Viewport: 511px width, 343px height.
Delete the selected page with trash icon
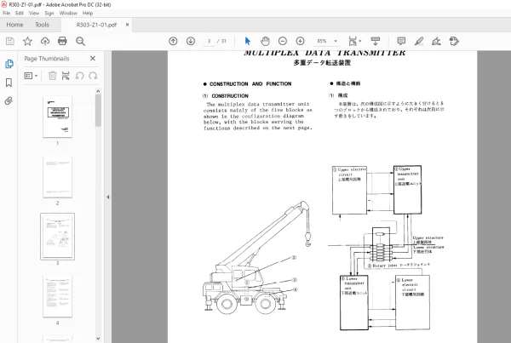click(52, 76)
